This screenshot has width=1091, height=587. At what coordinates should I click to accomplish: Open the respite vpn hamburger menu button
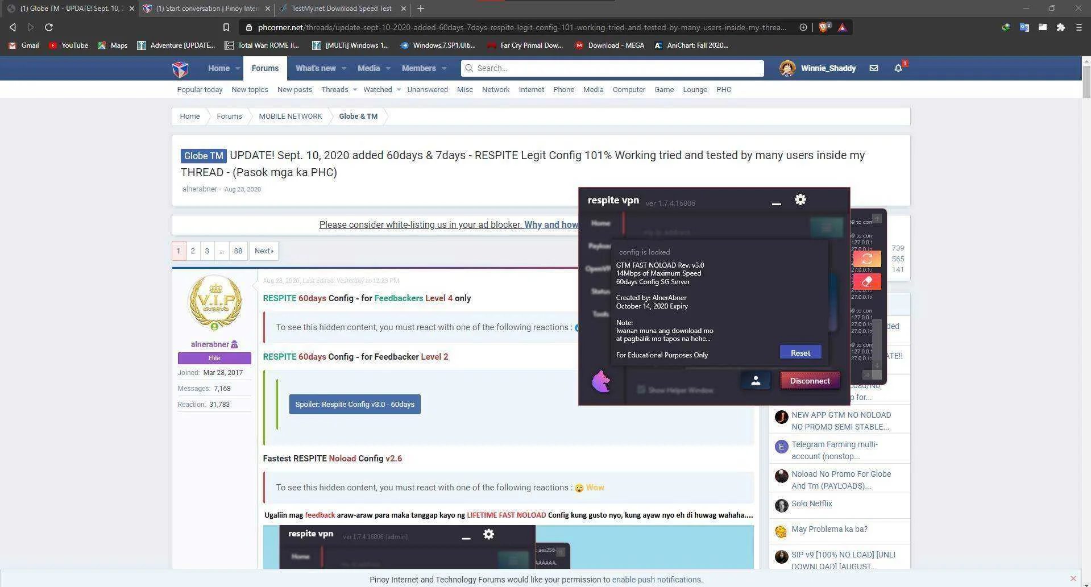(x=826, y=227)
